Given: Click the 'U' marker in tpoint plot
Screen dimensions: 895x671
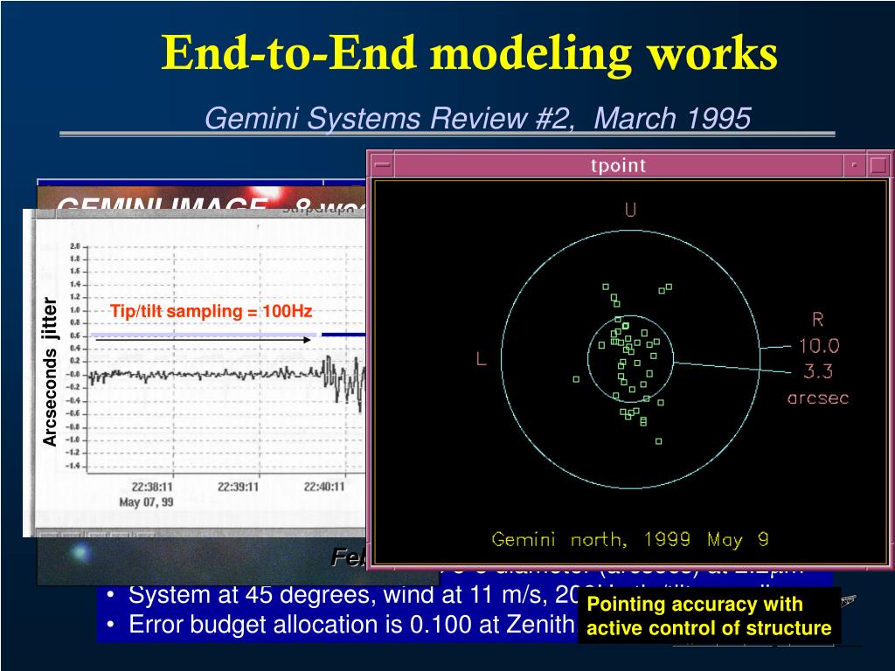Looking at the screenshot, I should click(630, 210).
